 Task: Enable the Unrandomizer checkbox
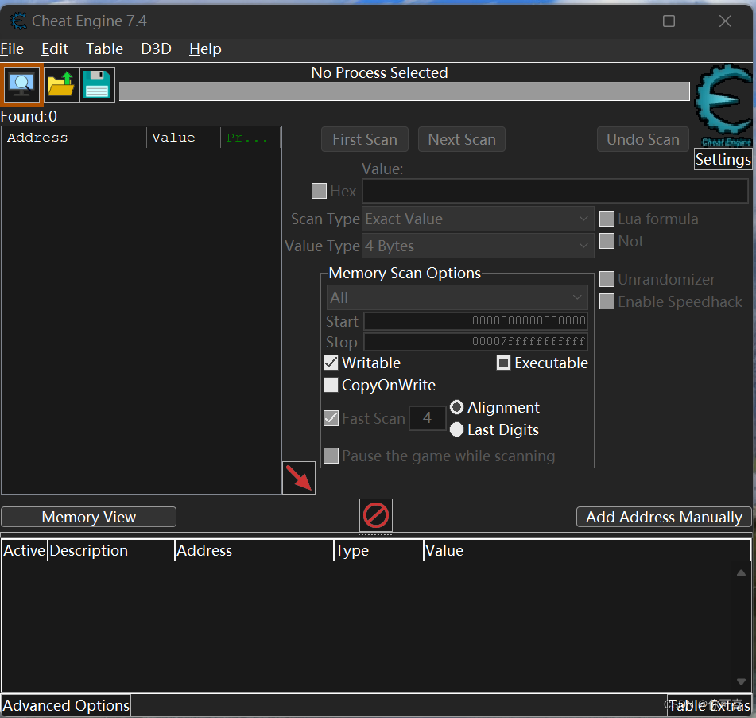click(x=607, y=279)
